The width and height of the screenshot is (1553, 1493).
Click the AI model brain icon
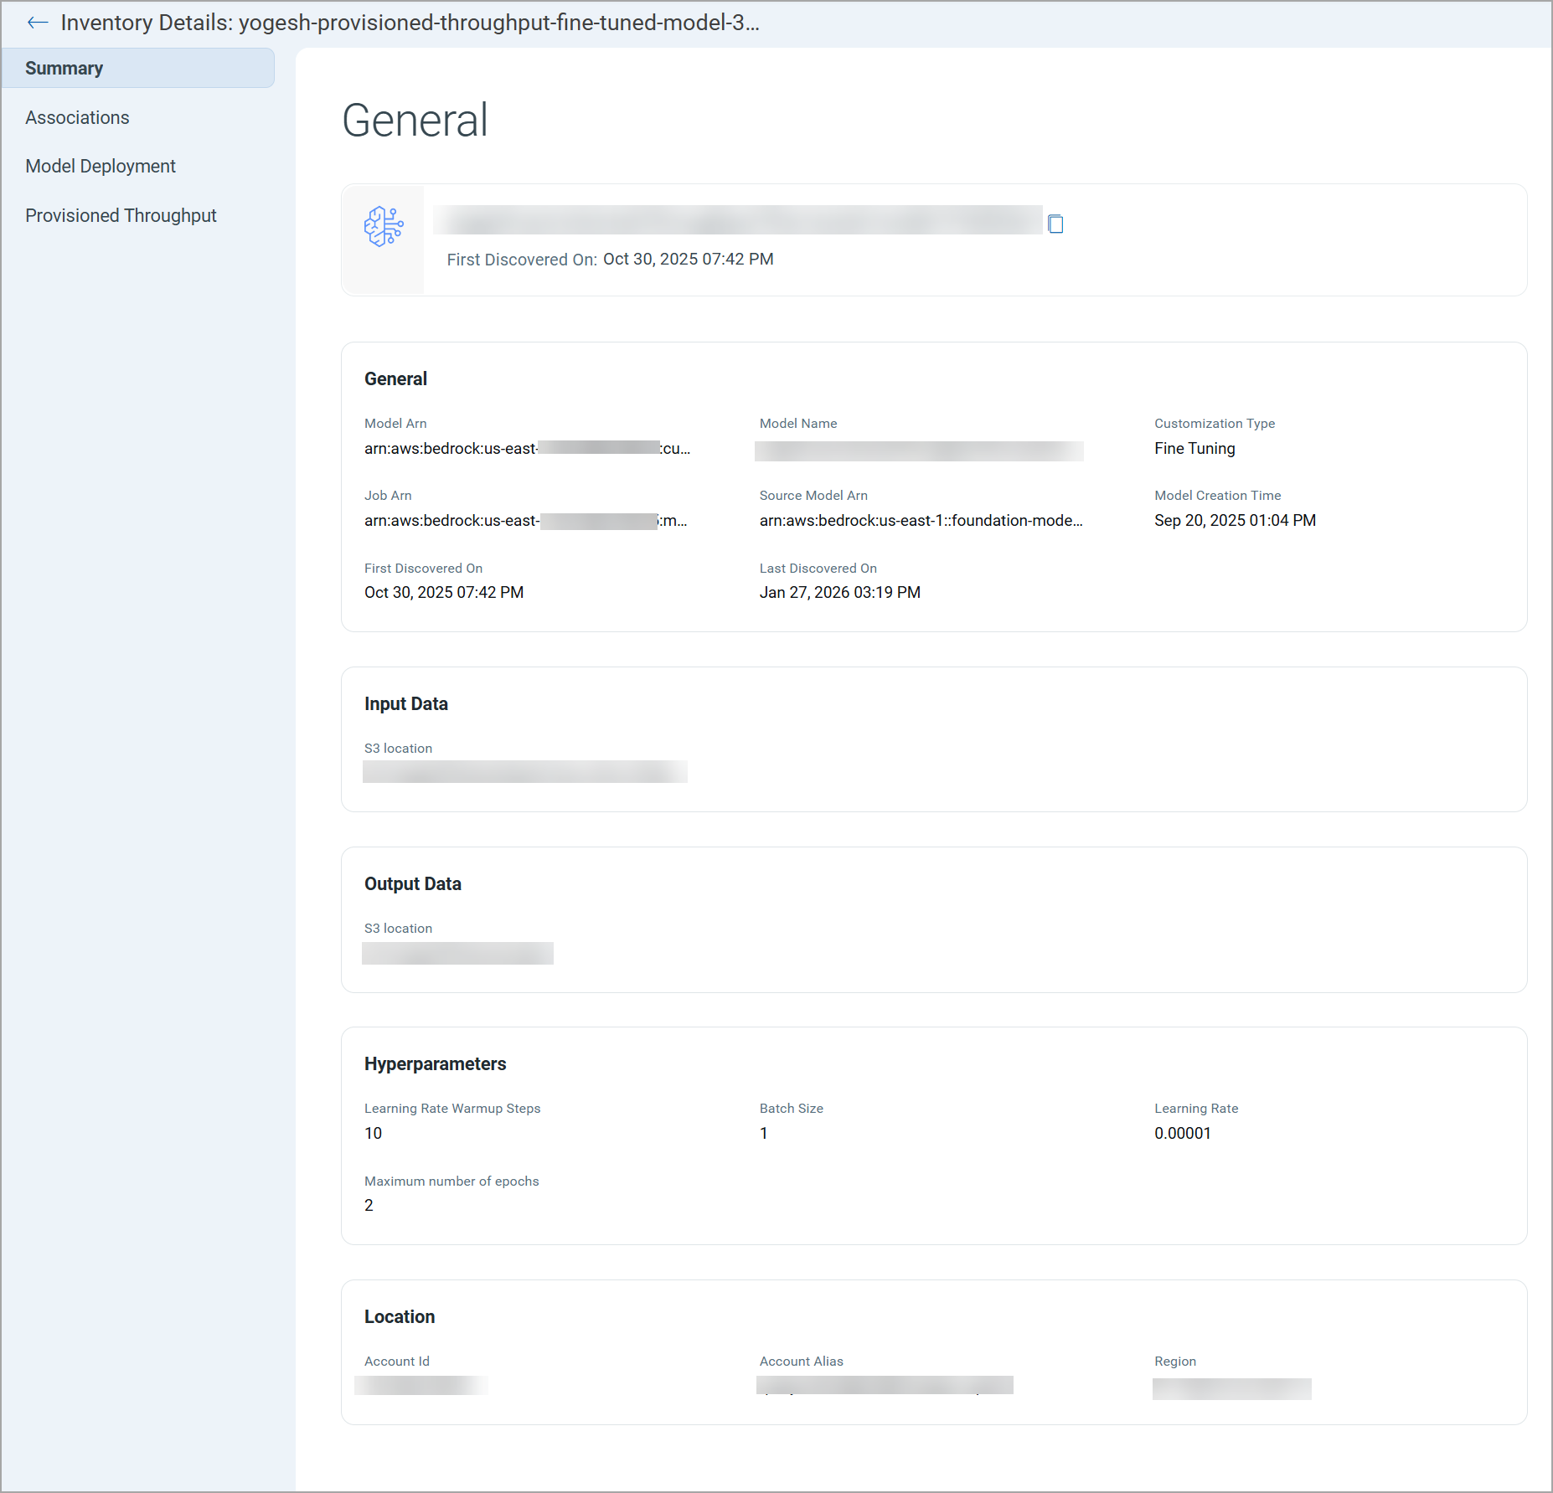pos(384,226)
